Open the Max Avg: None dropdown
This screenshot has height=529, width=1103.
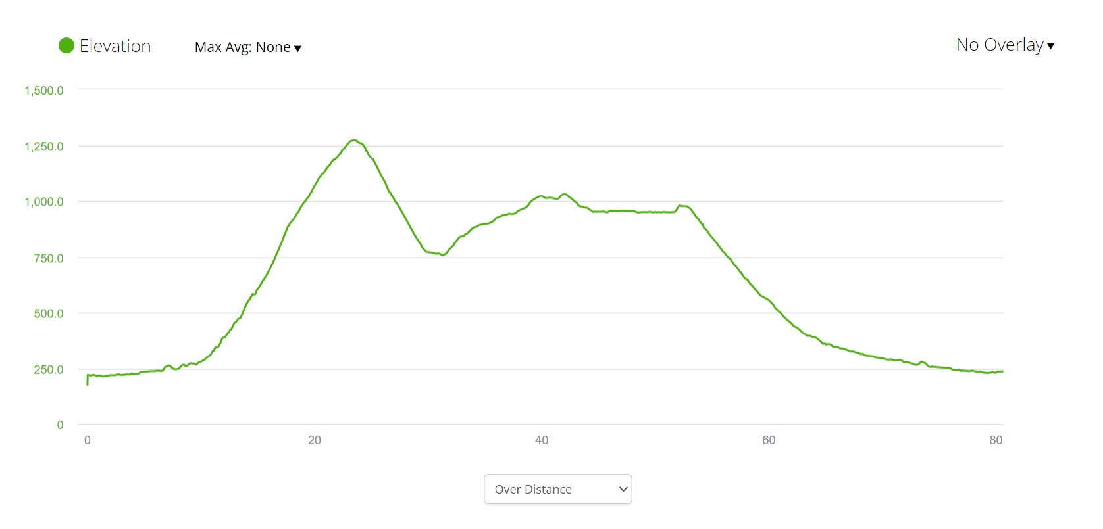[242, 47]
